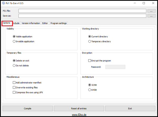The width and height of the screenshot is (158, 117).
Task: Switch to the Program settings tab
Action: tap(58, 23)
